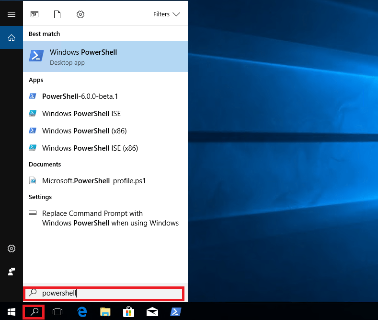The height and width of the screenshot is (320, 378).
Task: Open Task View from taskbar
Action: 57,312
